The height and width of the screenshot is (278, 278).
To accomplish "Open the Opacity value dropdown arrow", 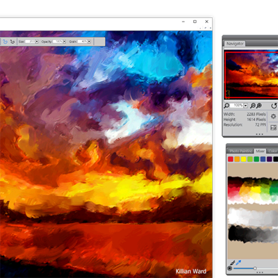I will 65,42.
